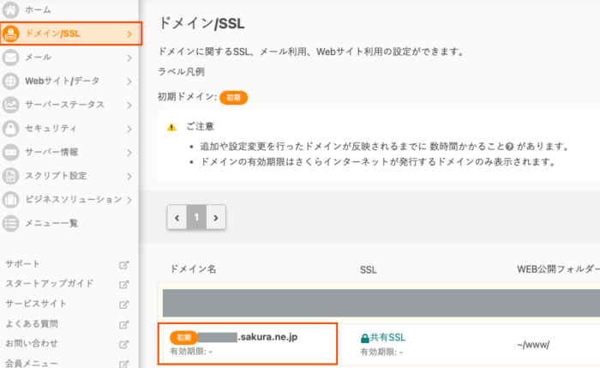This screenshot has height=368, width=600.
Task: Go to the previous page arrow
Action: (177, 218)
